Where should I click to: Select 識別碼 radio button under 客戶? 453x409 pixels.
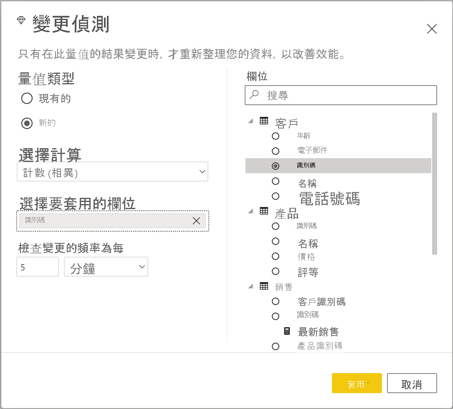point(276,166)
